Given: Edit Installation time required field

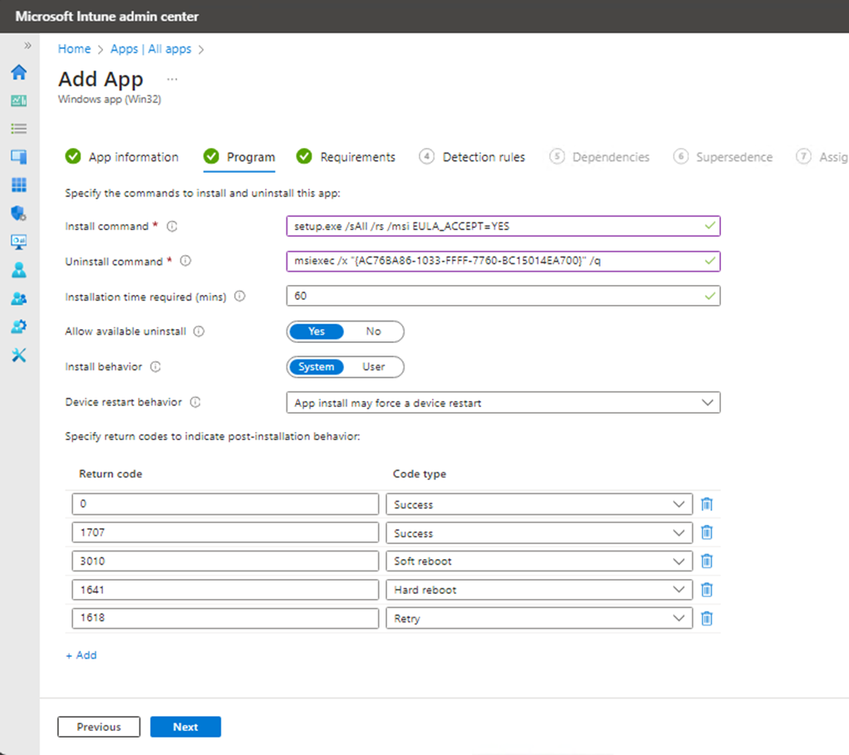Looking at the screenshot, I should pyautogui.click(x=503, y=296).
